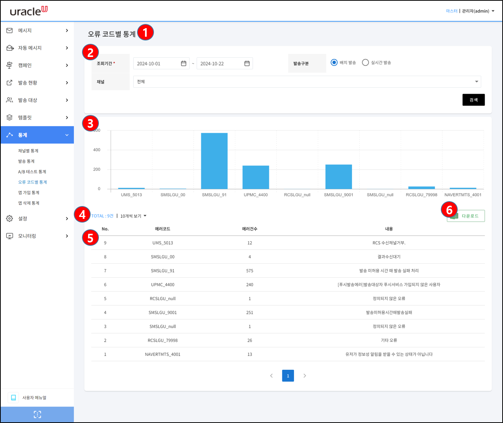
Task: Click the TOTAL : 9건 text
Action: point(102,216)
